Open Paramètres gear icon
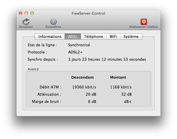This screenshot has width=177, height=139. point(53,22)
